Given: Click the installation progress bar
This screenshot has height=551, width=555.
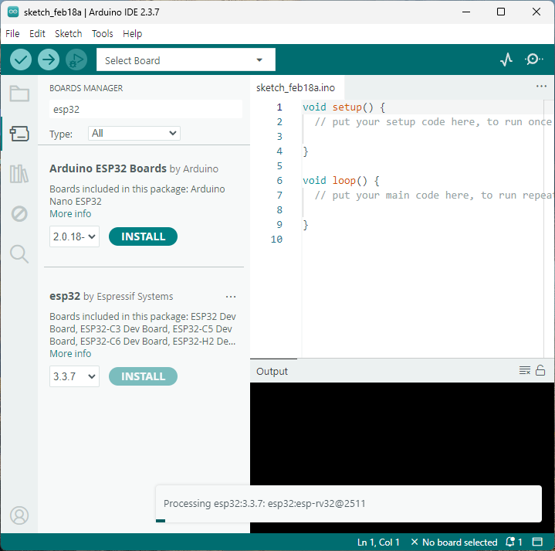Looking at the screenshot, I should 349,521.
